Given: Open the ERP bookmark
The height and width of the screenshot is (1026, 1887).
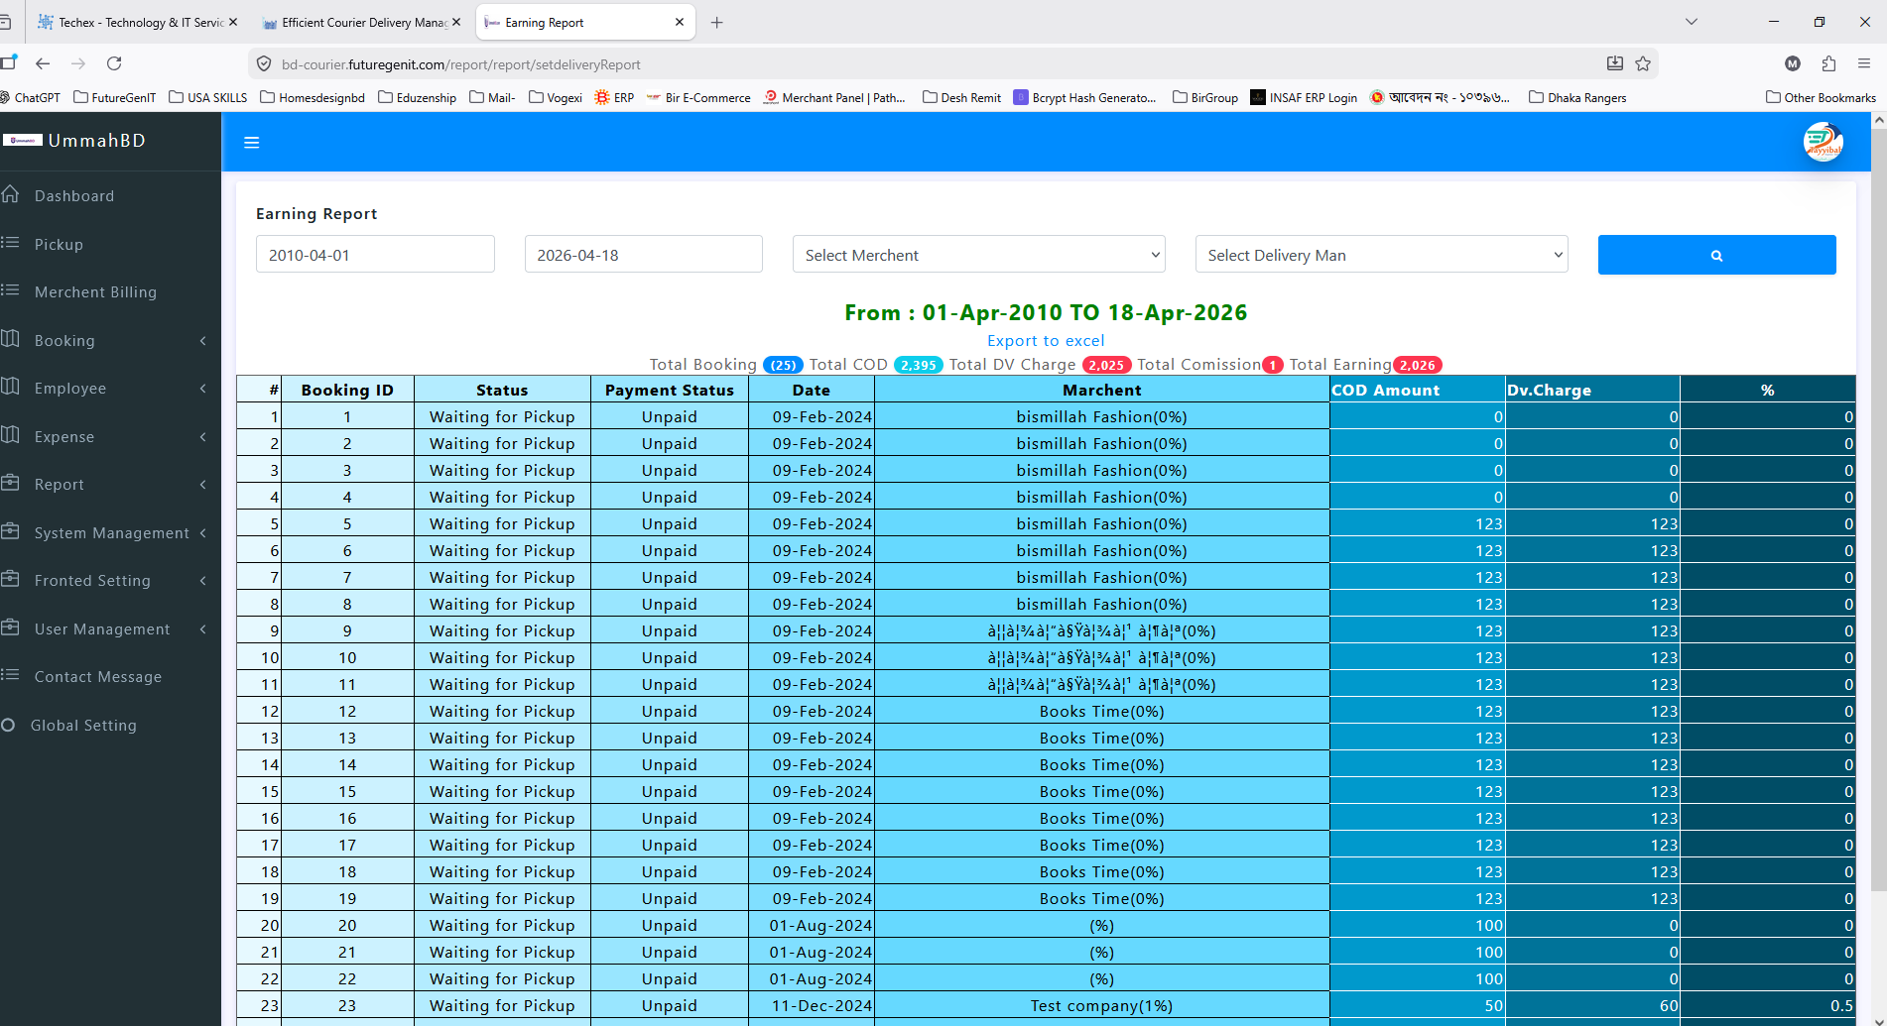Looking at the screenshot, I should pyautogui.click(x=614, y=97).
